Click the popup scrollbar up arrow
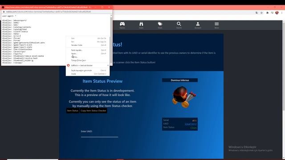 (111, 16)
